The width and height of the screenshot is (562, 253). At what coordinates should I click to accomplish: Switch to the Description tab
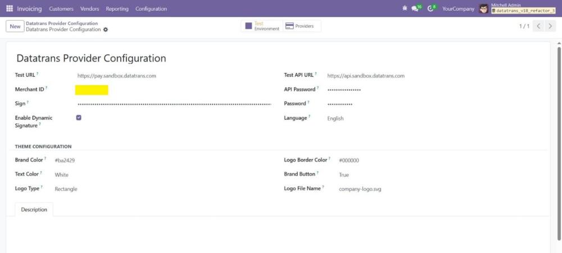[34, 209]
